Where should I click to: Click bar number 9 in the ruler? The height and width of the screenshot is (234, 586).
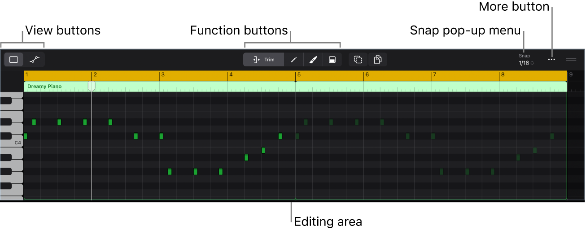(571, 75)
